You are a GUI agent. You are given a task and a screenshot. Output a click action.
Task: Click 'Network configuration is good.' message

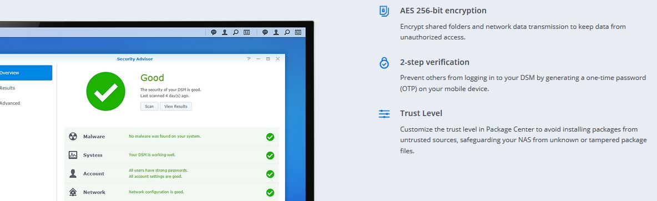tap(156, 192)
